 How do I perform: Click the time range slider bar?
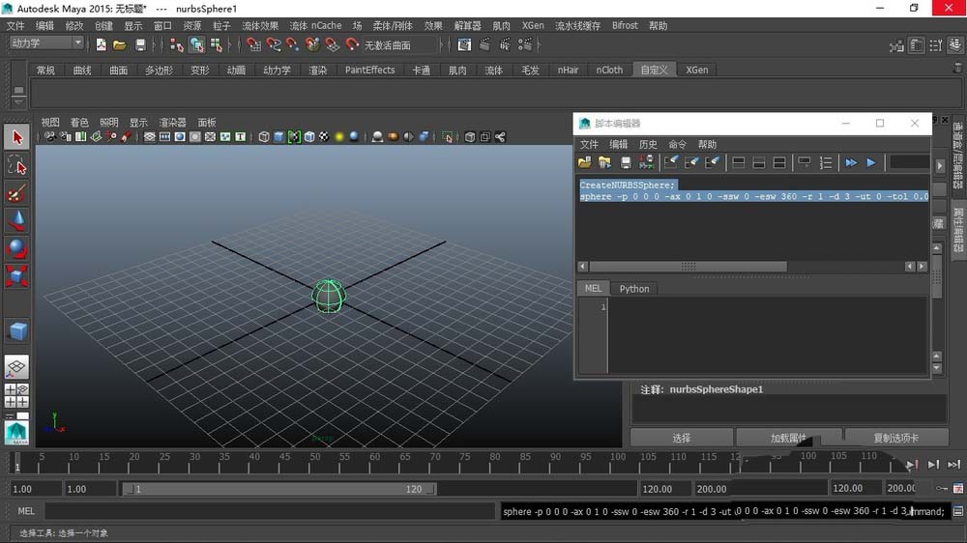click(x=280, y=489)
